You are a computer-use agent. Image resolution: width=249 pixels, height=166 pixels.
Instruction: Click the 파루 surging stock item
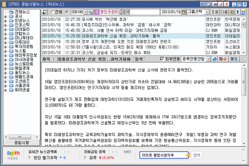[93, 158]
